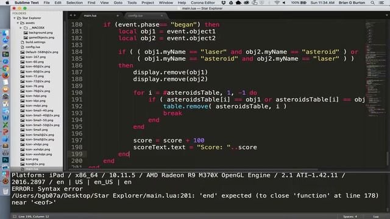Open the Selection menu
Image resolution: width=390 pixels, height=219 pixels.
tap(74, 2)
